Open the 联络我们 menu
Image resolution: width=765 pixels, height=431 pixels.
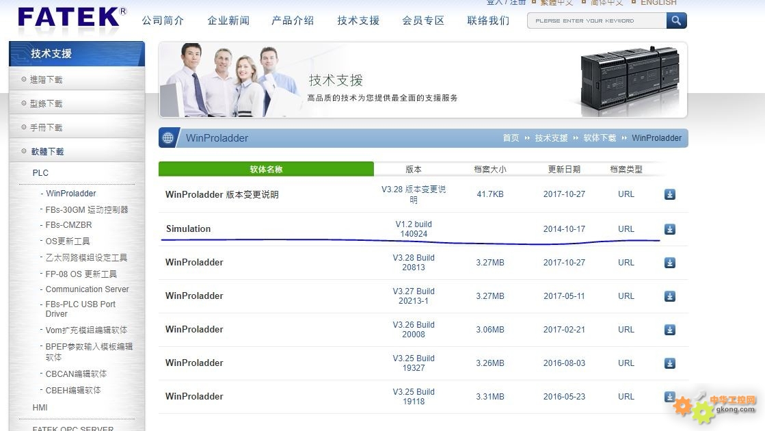click(x=488, y=21)
